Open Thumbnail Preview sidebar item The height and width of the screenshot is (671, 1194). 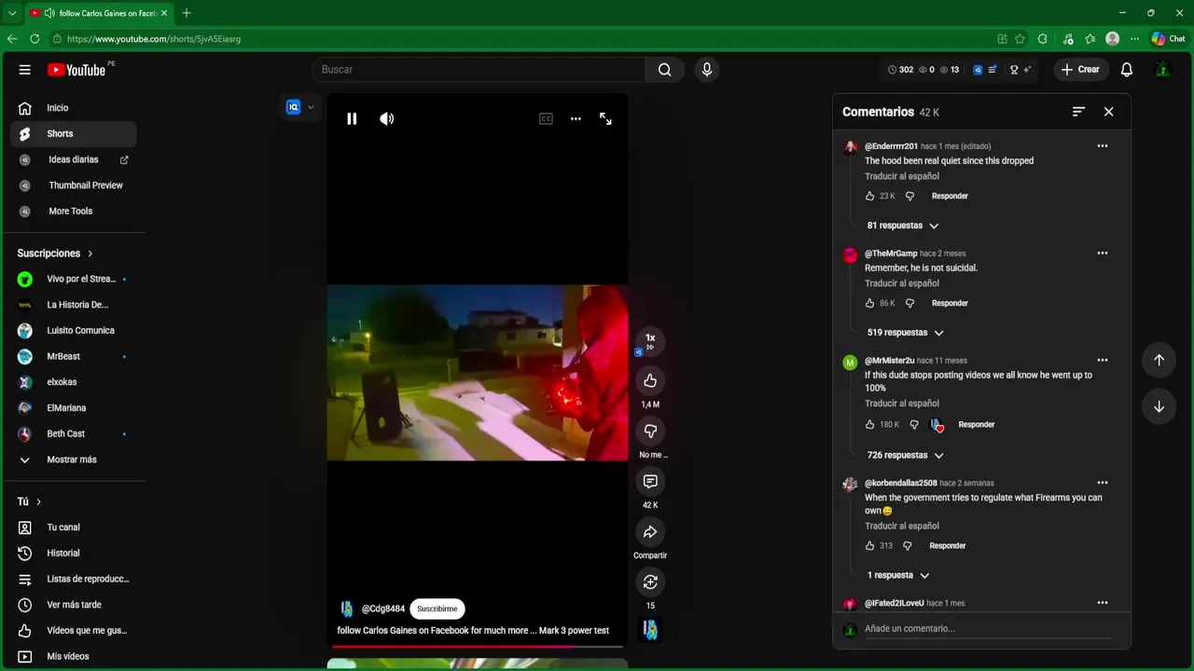[x=74, y=185]
